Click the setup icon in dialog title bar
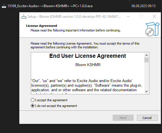 pyautogui.click(x=24, y=16)
